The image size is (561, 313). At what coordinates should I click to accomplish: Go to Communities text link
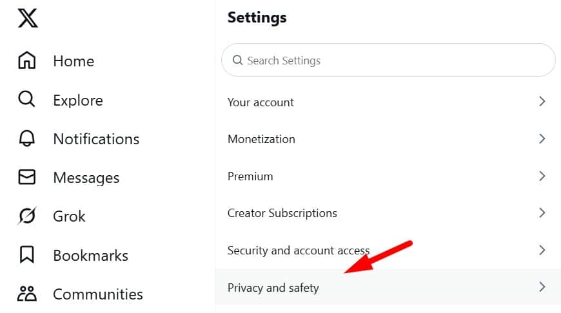[x=98, y=294]
